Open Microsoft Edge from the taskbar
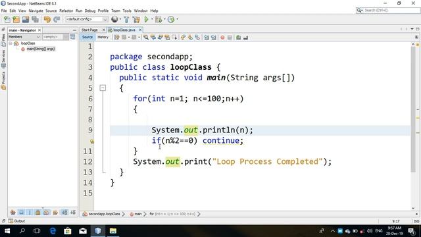Viewport: 421px width, 237px height. [53, 231]
